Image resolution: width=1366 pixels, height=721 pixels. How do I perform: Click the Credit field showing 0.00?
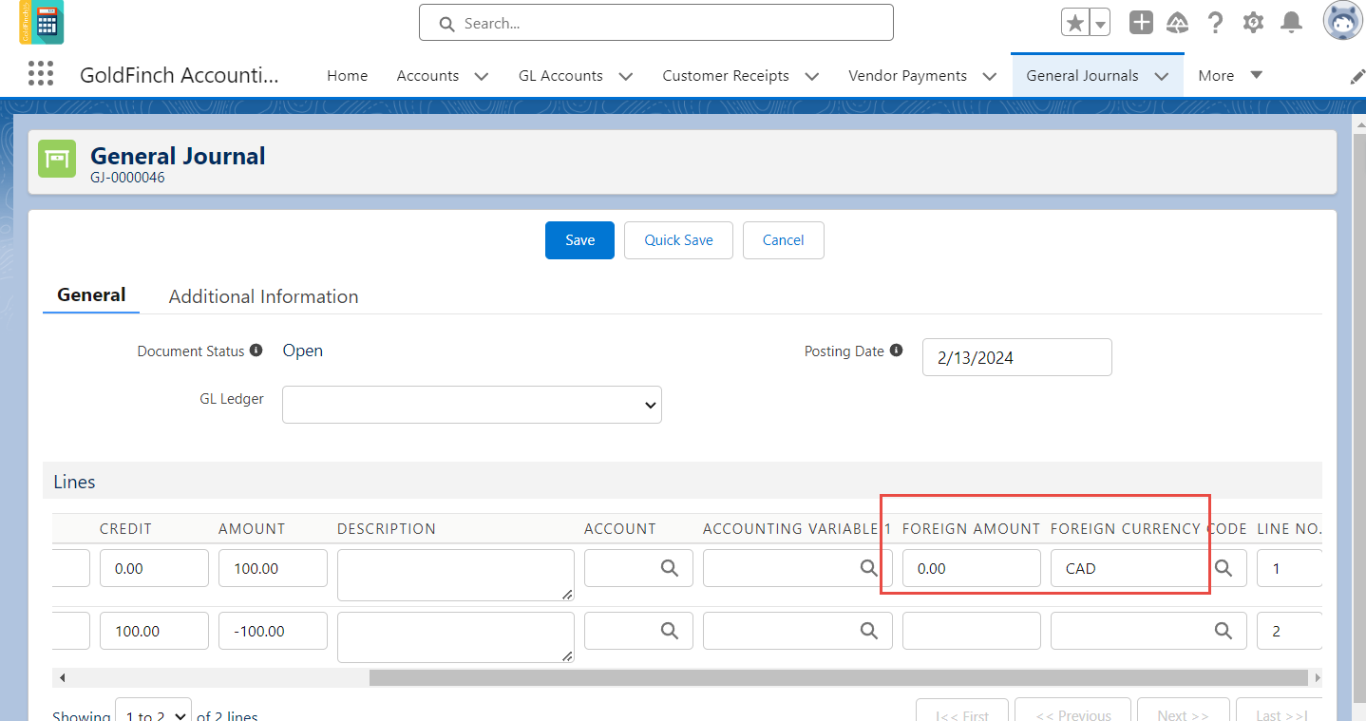point(154,568)
